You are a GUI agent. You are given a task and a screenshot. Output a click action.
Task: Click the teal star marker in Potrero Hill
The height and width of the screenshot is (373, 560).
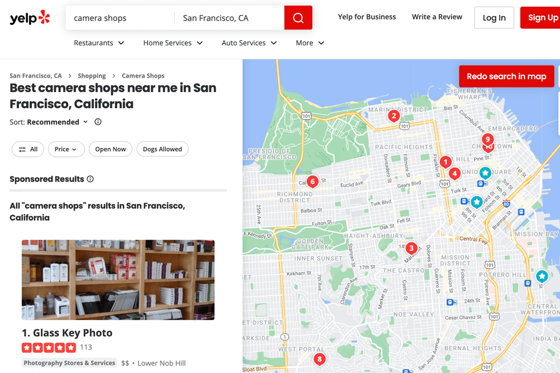[x=542, y=276]
